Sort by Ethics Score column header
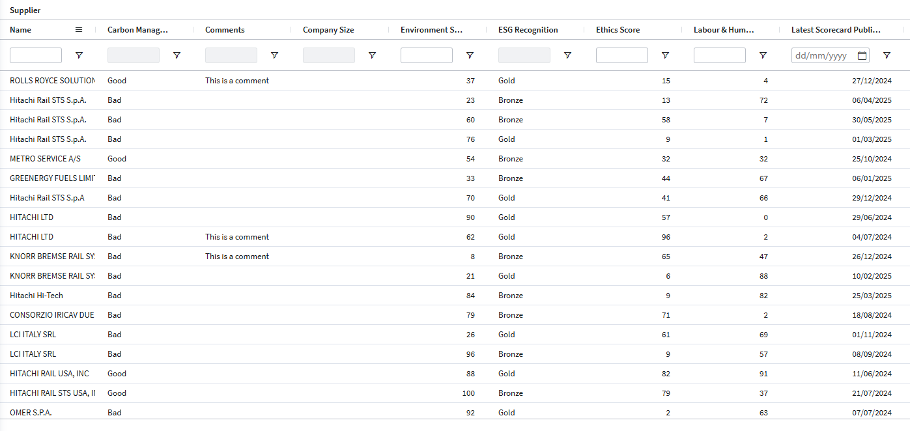 (618, 30)
